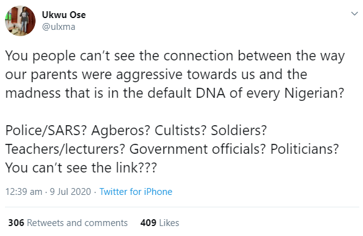Open the 12:39 am timestamp
Image resolution: width=363 pixels, height=236 pixels.
pyautogui.click(x=24, y=192)
